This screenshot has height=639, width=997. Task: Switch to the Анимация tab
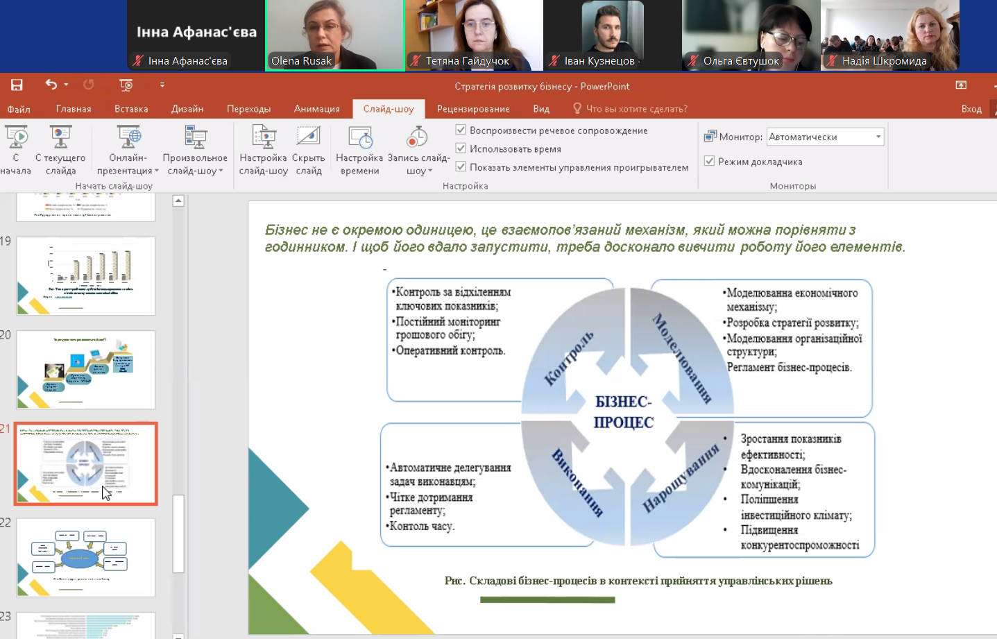316,109
